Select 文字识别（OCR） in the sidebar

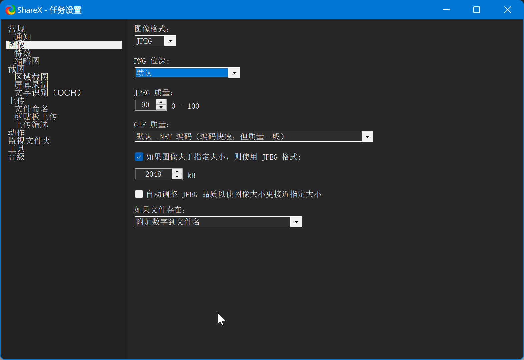coord(48,93)
